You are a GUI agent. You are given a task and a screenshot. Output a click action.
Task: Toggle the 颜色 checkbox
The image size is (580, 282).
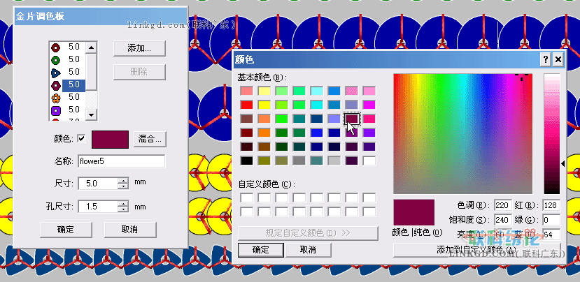pyautogui.click(x=81, y=138)
